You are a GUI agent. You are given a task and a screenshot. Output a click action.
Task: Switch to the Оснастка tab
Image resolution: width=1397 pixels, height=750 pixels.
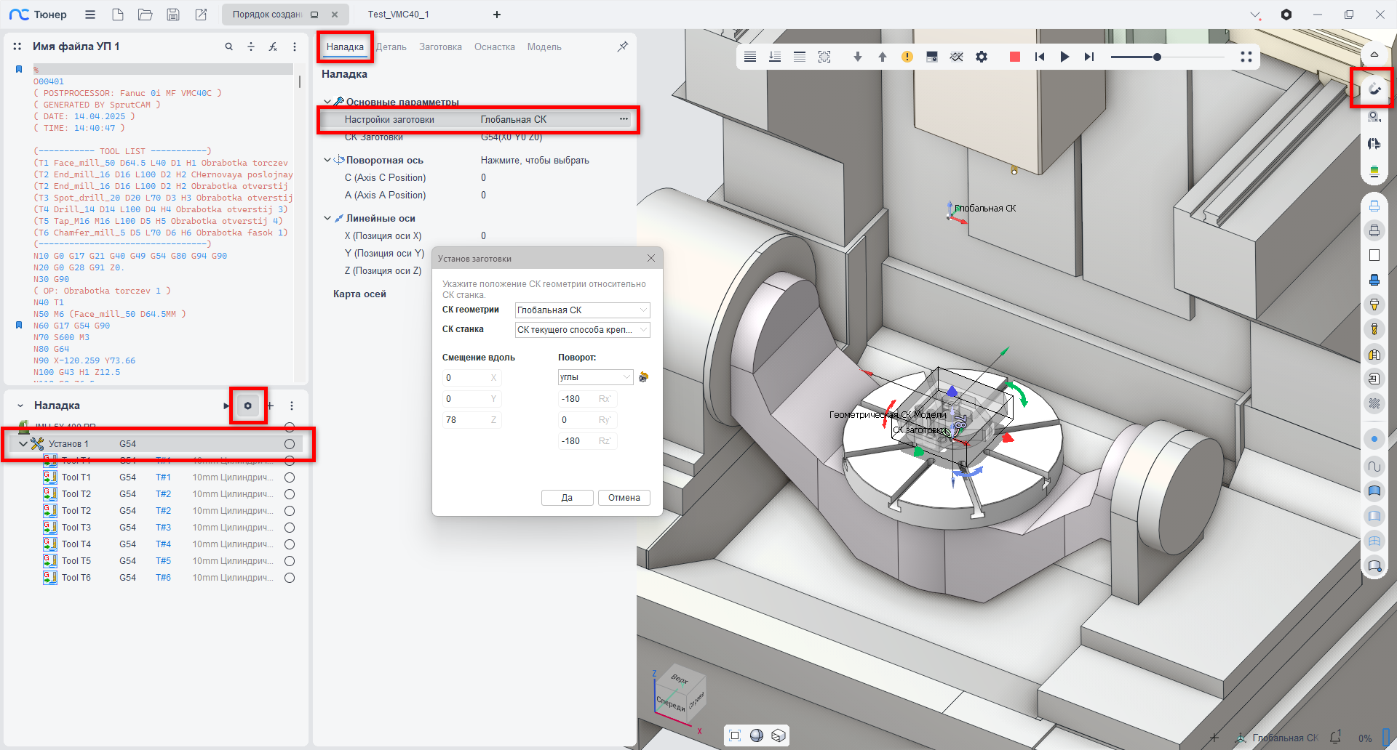[x=495, y=47]
